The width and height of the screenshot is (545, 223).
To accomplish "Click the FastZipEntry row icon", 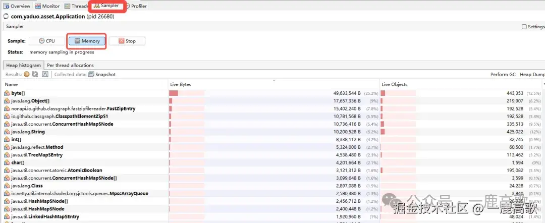I will click(7, 108).
